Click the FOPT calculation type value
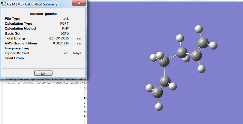The width and height of the screenshot is (243, 124). coord(65,24)
